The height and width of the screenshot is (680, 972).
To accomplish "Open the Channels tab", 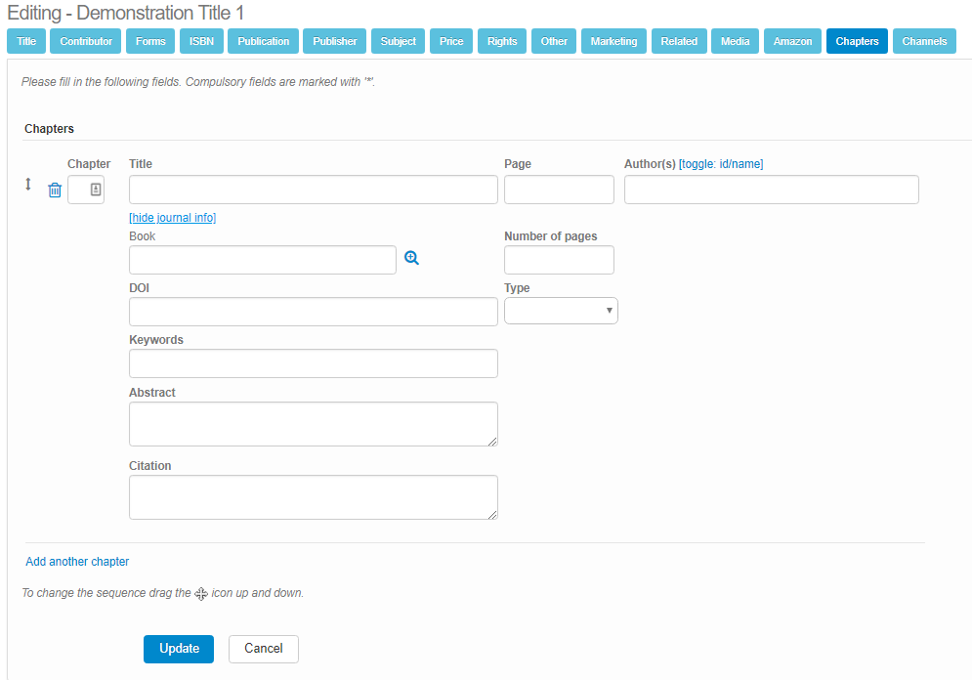I will tap(924, 41).
